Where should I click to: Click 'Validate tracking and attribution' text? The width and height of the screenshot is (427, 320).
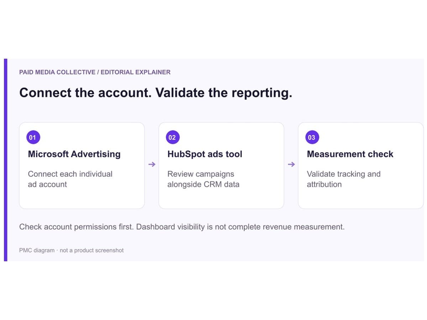pos(343,179)
